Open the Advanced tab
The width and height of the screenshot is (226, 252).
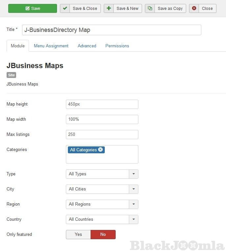point(87,46)
